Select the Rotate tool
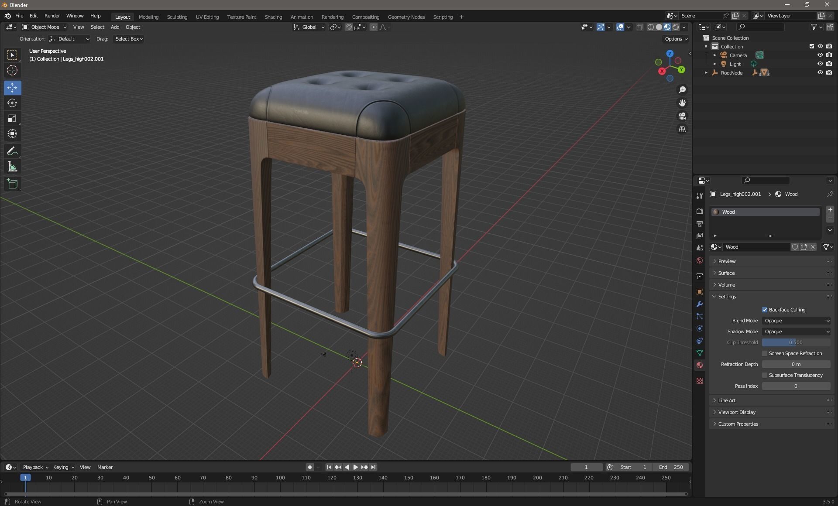Screen dimensions: 838x506 pos(12,103)
